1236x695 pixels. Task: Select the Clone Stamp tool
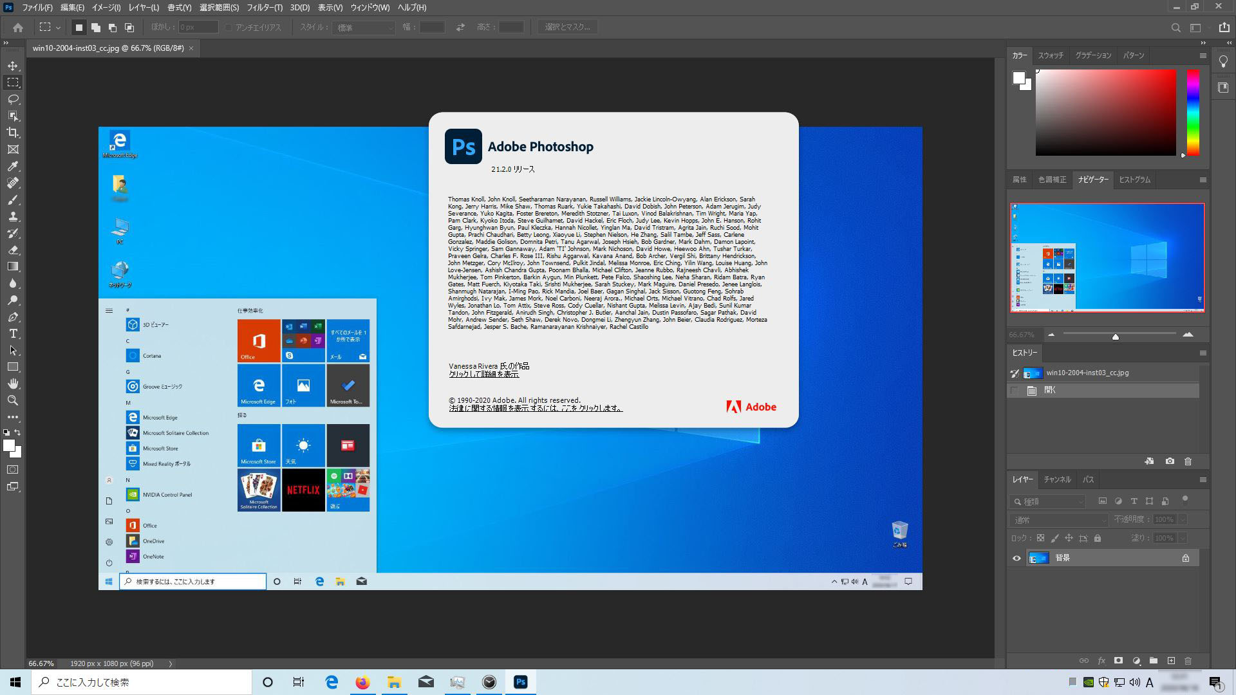pos(13,216)
